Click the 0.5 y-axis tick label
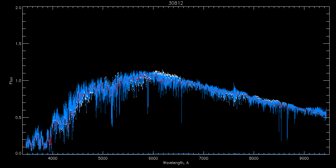336x168 pixels. tap(18, 117)
